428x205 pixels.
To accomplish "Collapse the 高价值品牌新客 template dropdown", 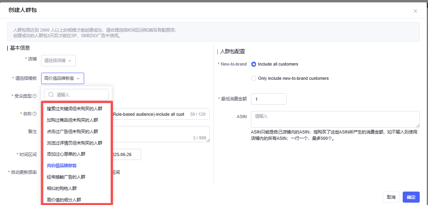I will coord(63,78).
